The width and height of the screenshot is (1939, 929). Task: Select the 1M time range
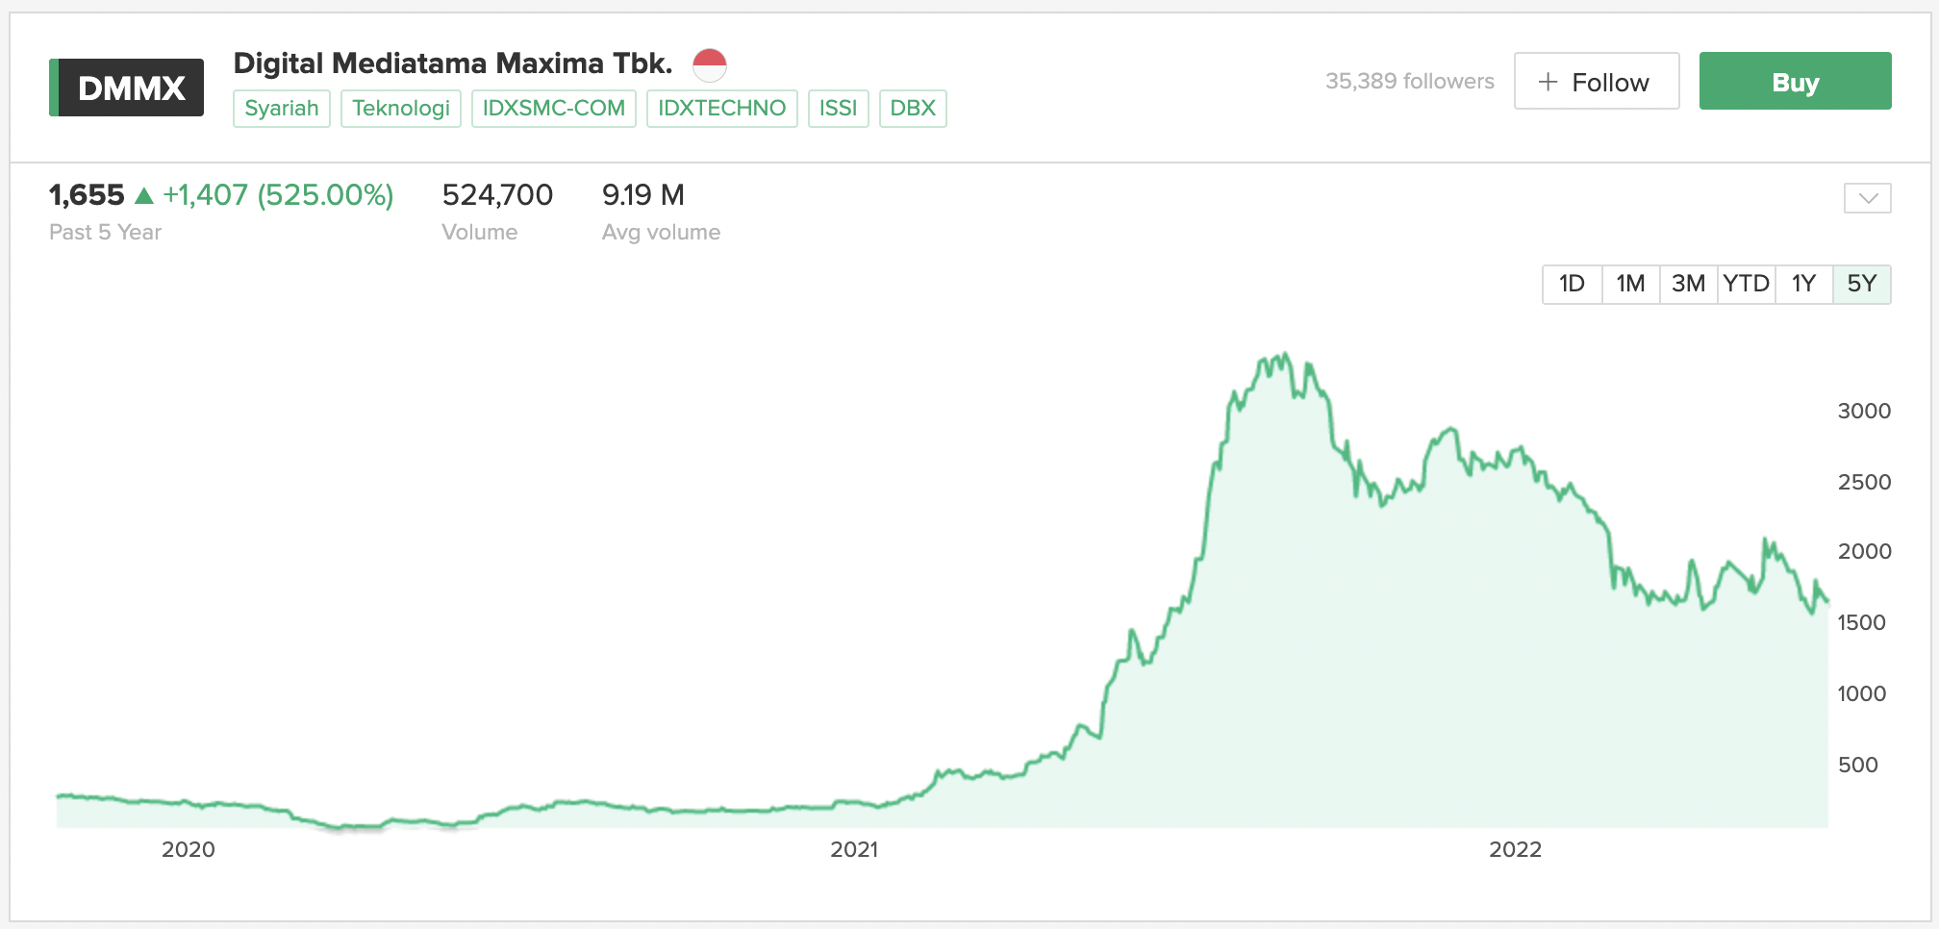[1630, 284]
